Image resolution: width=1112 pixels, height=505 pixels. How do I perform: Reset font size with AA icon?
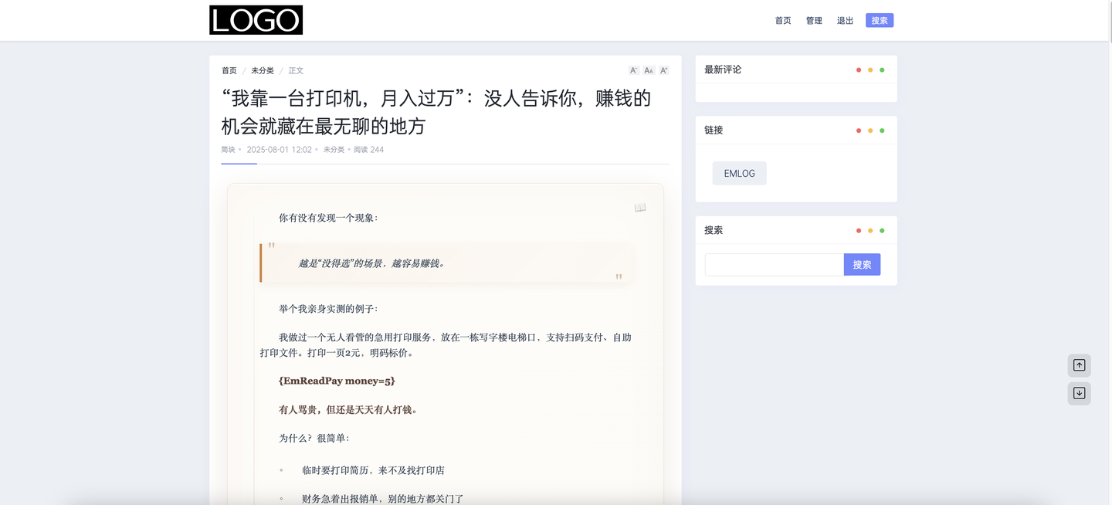click(x=649, y=70)
